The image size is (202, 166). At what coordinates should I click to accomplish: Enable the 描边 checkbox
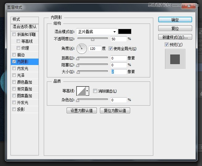[x=14, y=55]
